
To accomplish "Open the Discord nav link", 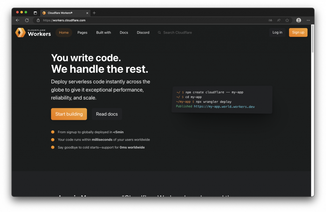I will (143, 33).
